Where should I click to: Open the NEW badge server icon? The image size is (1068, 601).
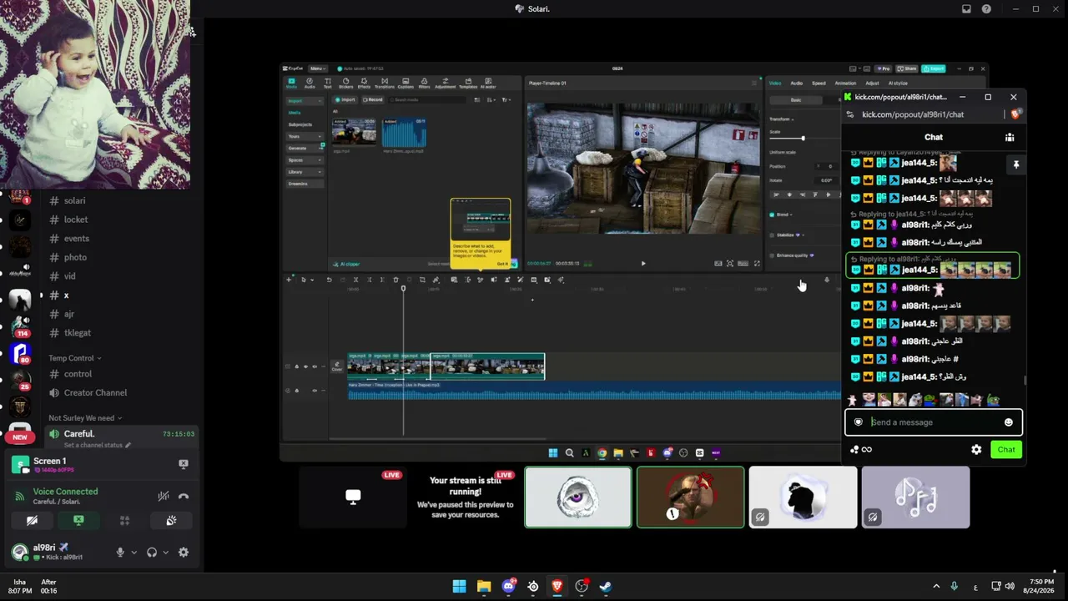tap(20, 434)
